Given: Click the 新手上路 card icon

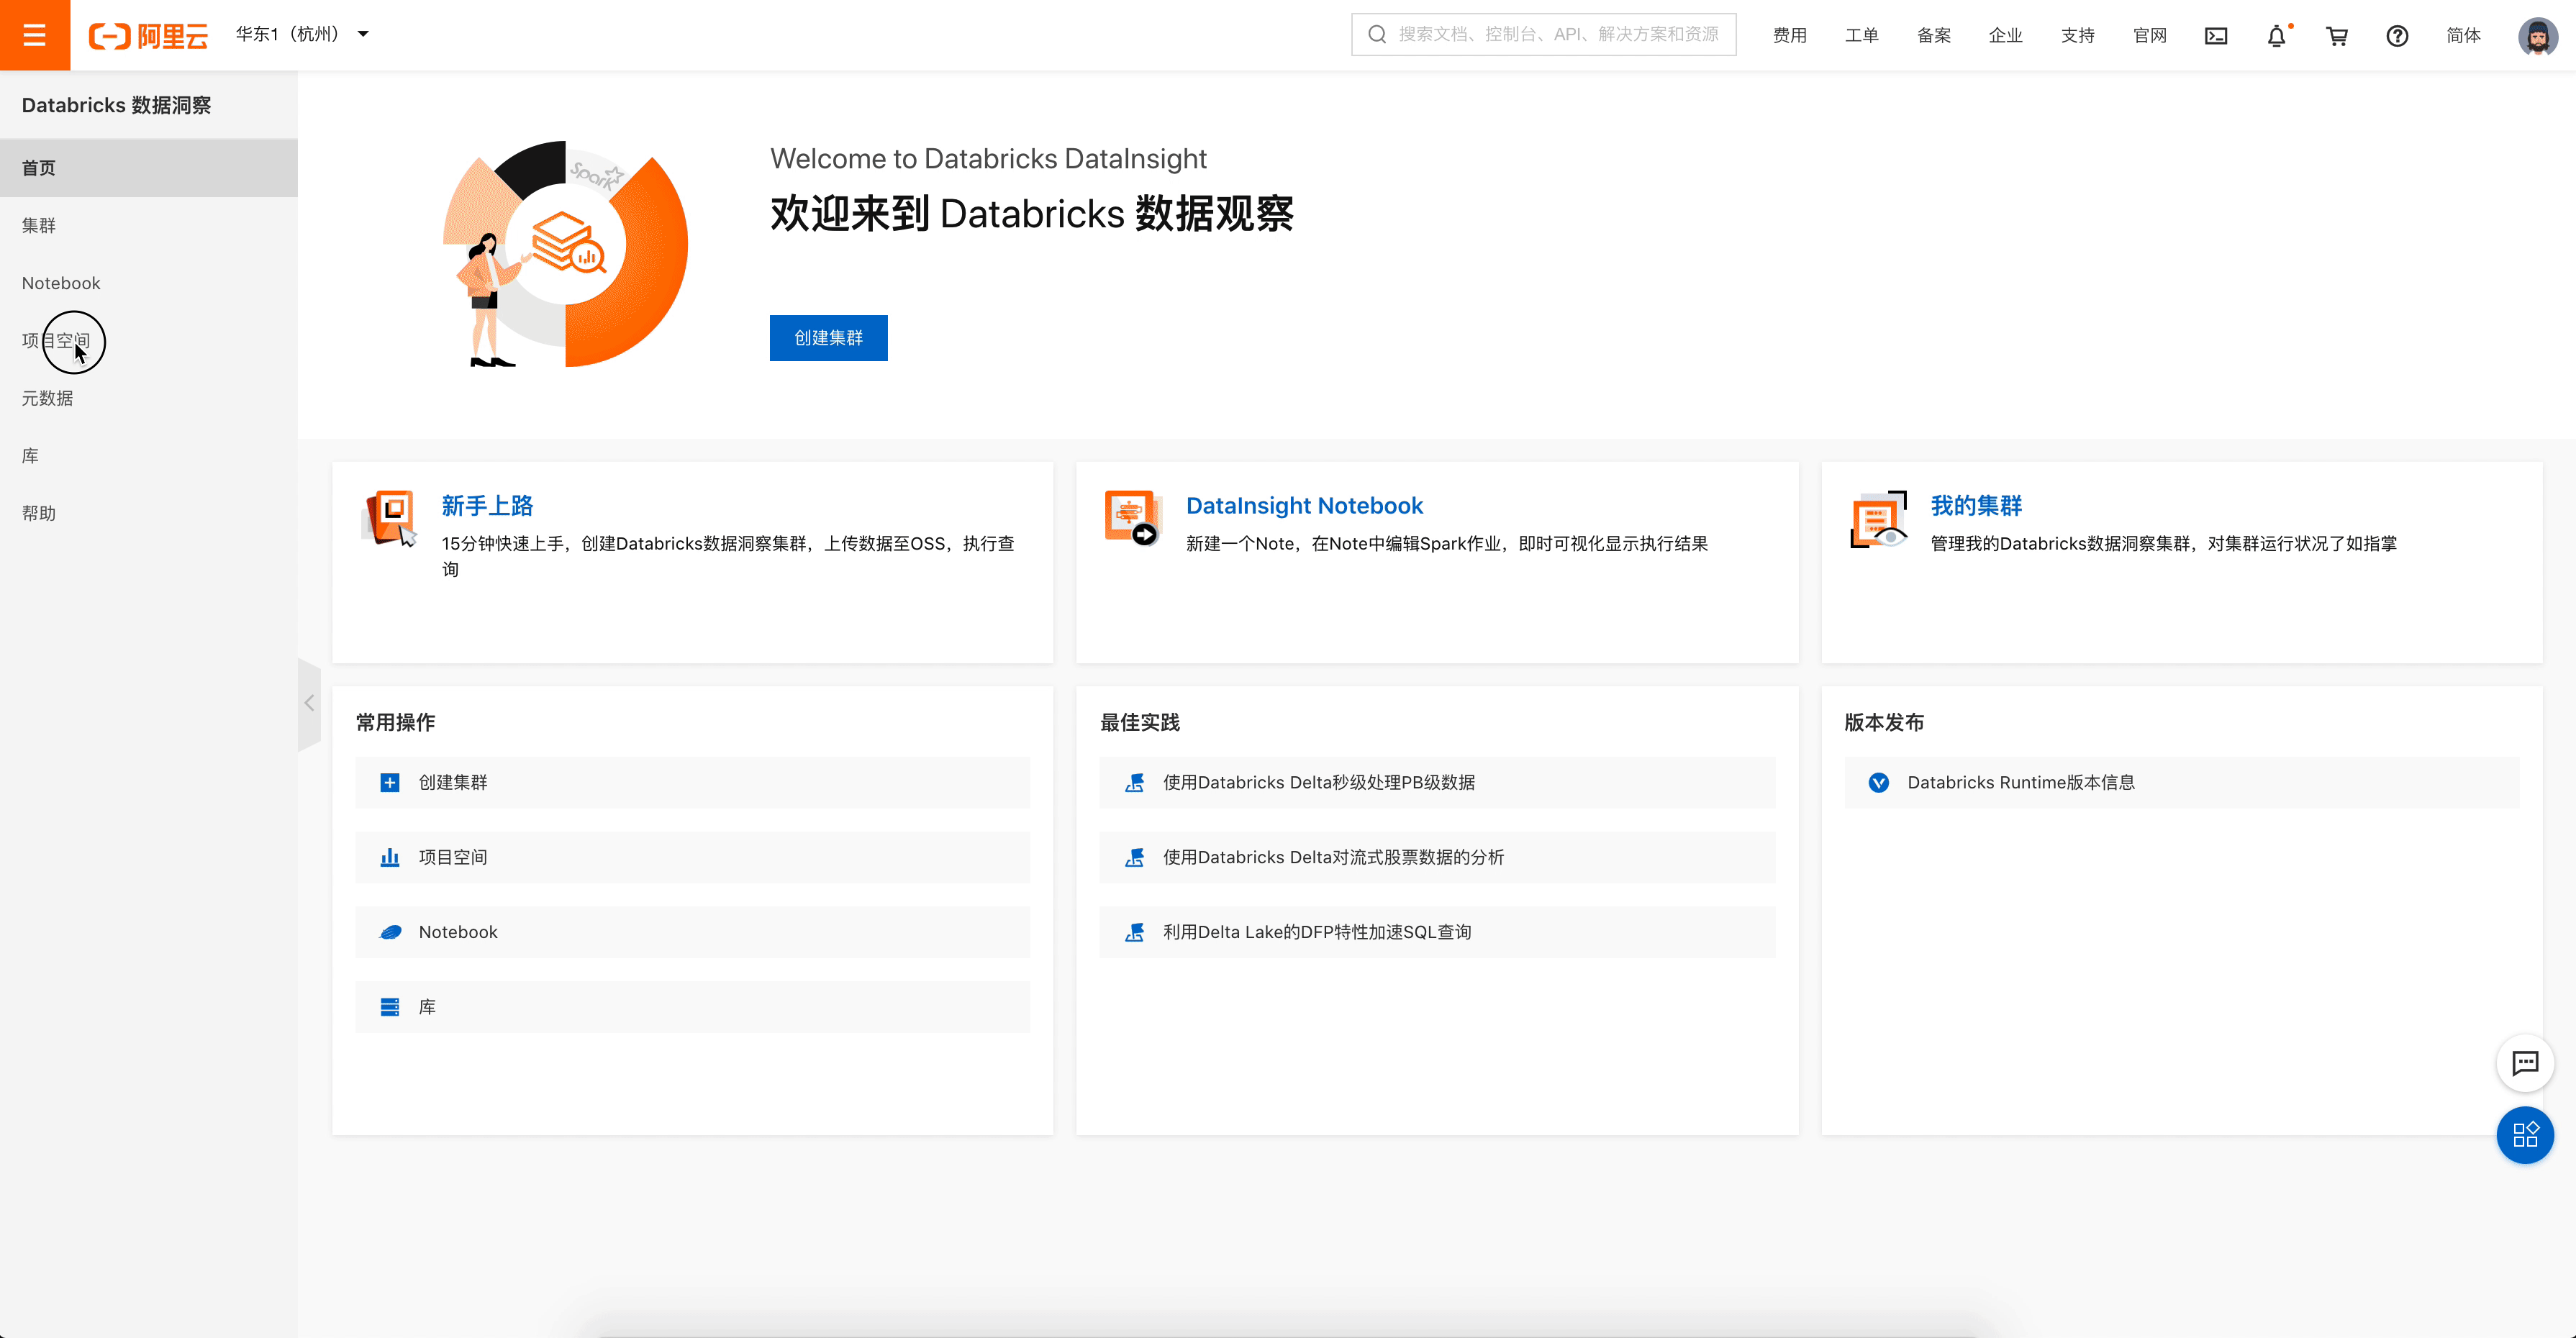Looking at the screenshot, I should (389, 518).
